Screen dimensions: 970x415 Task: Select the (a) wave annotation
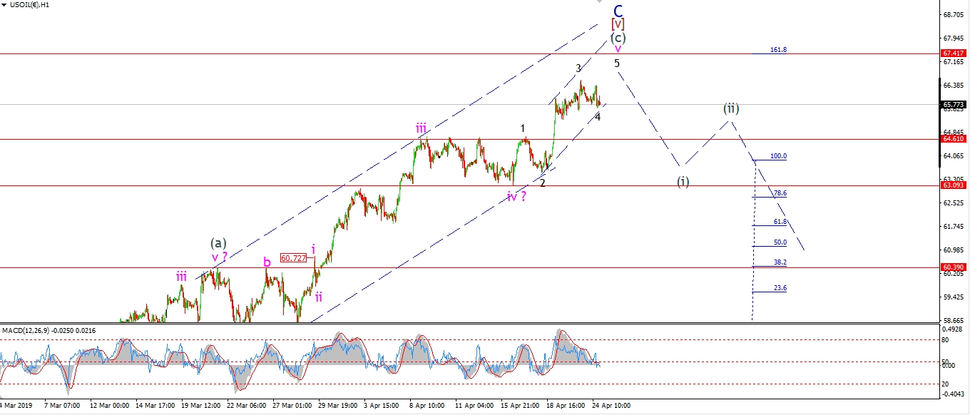click(x=219, y=242)
